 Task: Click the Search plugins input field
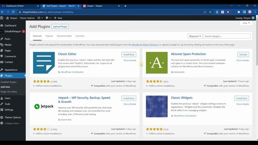pos(227,36)
